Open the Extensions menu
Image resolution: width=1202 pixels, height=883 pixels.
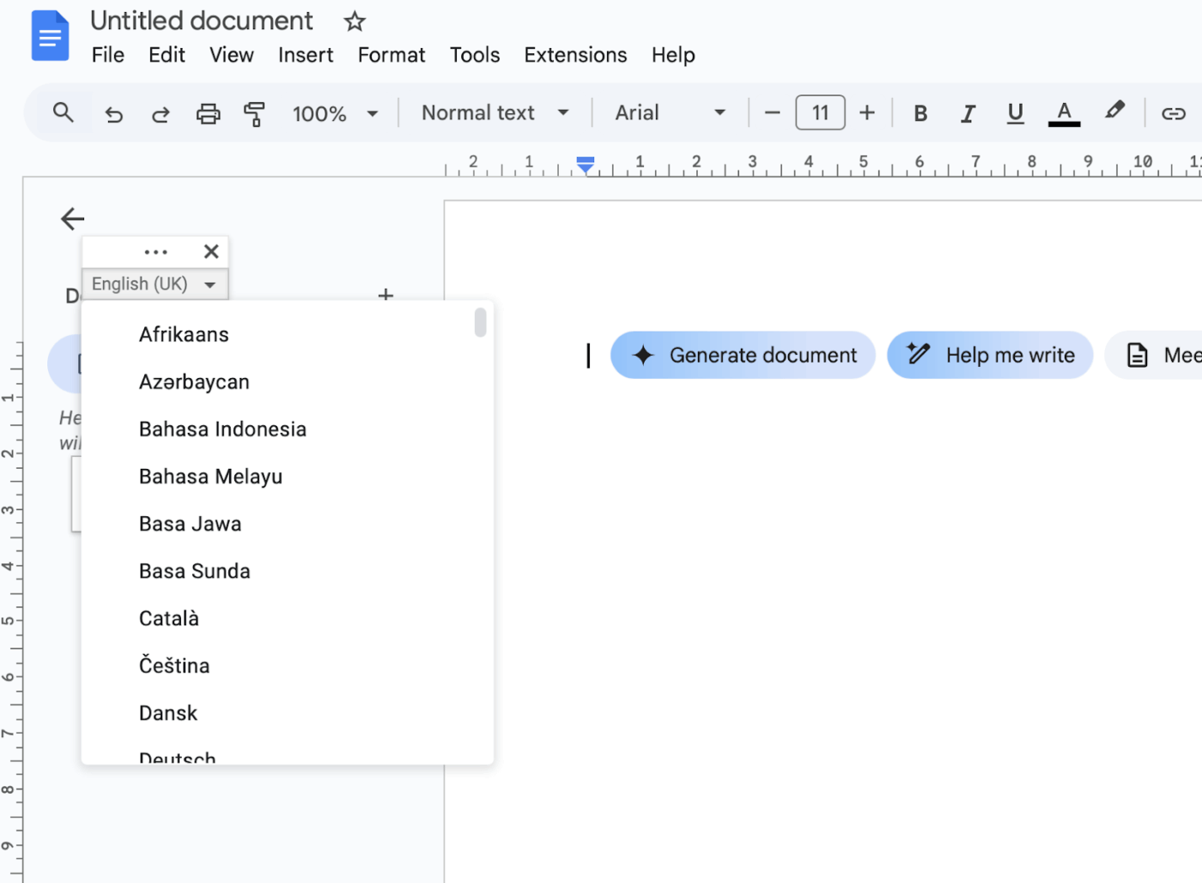[x=574, y=54]
